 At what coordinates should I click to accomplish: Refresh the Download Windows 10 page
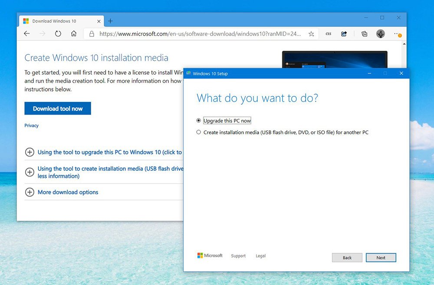[58, 34]
